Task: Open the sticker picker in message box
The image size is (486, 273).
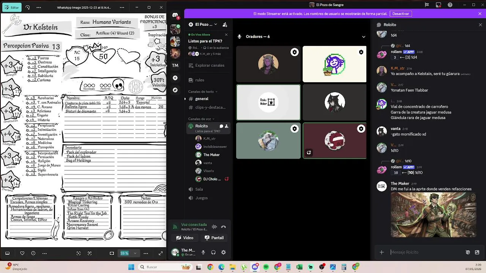Action: click(468, 252)
